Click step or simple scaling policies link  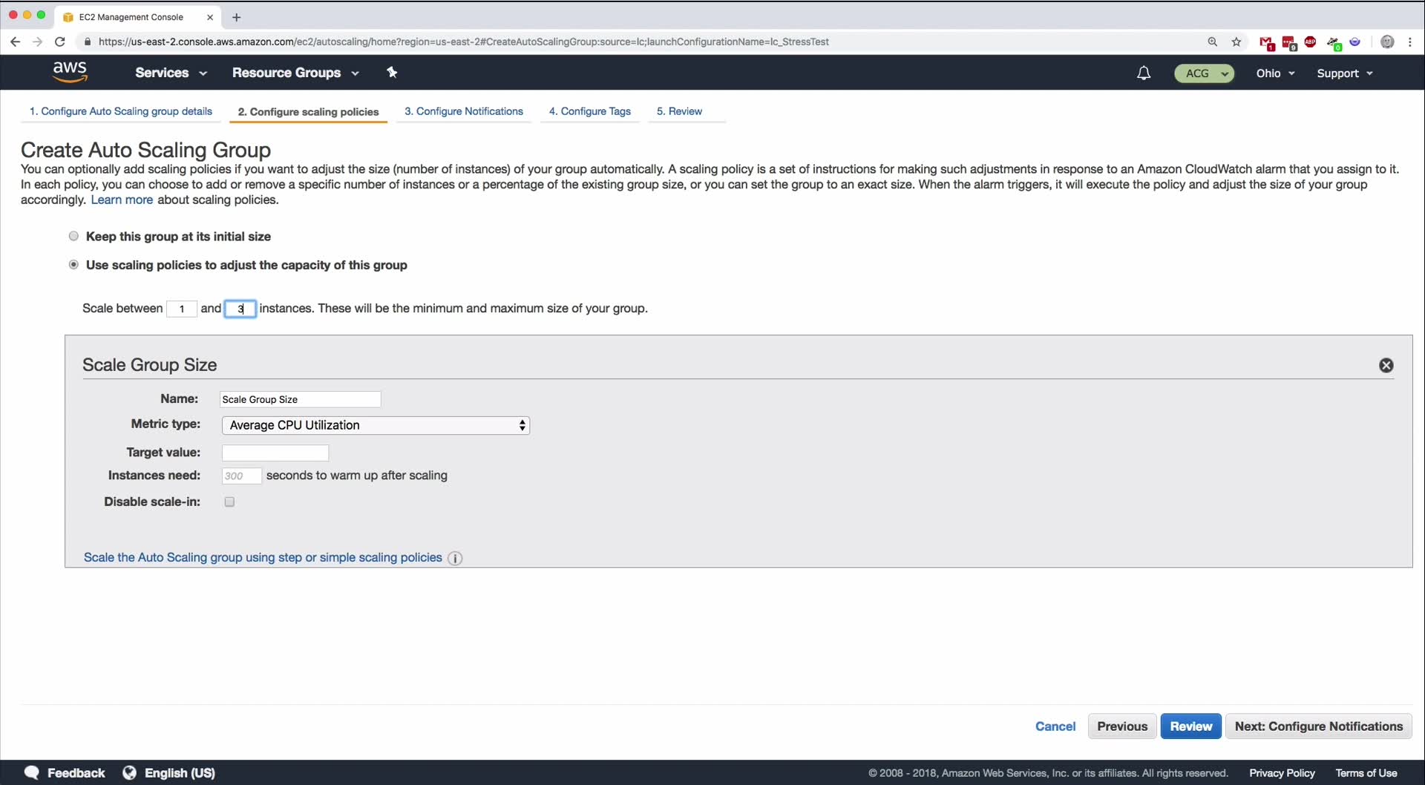point(263,557)
